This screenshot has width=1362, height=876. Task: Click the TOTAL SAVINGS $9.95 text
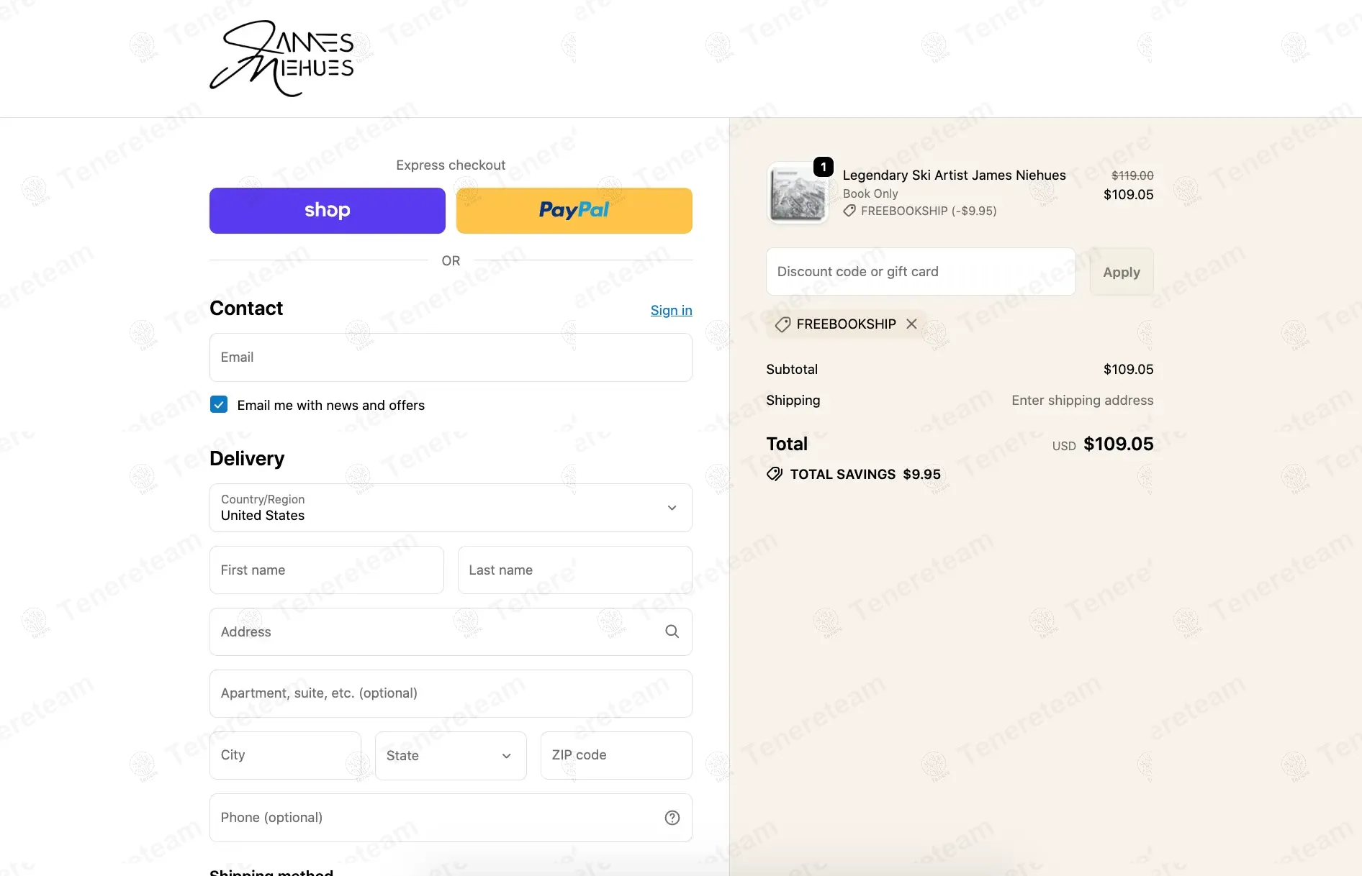point(865,474)
